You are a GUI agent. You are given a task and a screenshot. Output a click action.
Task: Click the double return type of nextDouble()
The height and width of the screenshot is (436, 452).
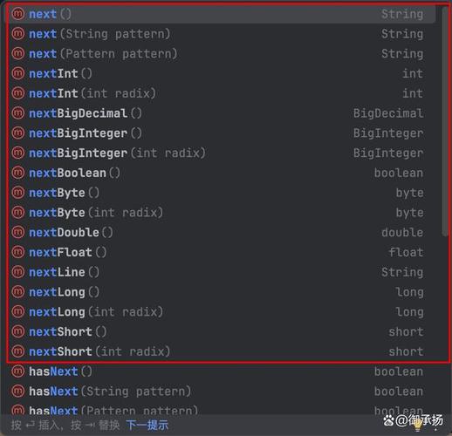[x=402, y=233]
